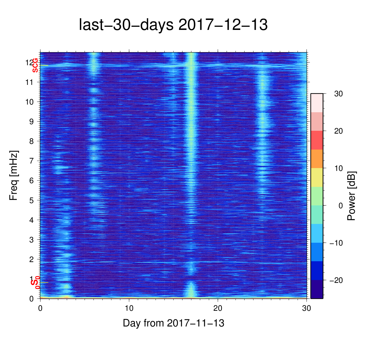Click the red "SCG" label on the frequency axis

[35, 66]
